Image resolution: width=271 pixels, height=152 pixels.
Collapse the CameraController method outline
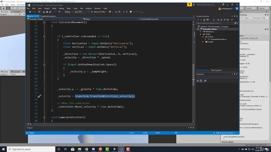[44, 117]
